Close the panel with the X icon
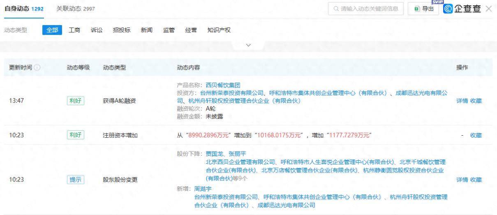 tap(488, 9)
